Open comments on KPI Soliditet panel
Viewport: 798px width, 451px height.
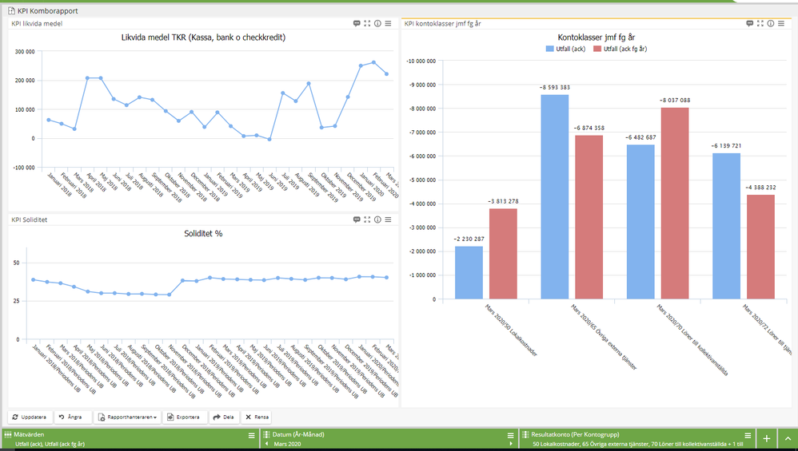click(x=357, y=220)
